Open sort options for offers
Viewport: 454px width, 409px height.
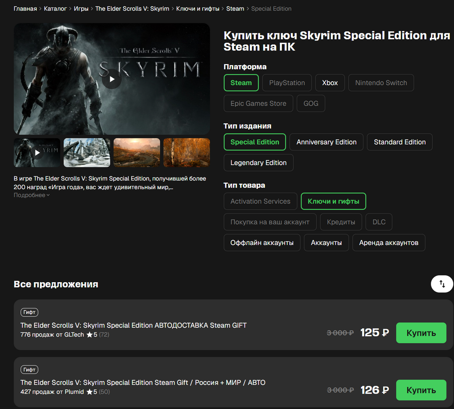[442, 284]
